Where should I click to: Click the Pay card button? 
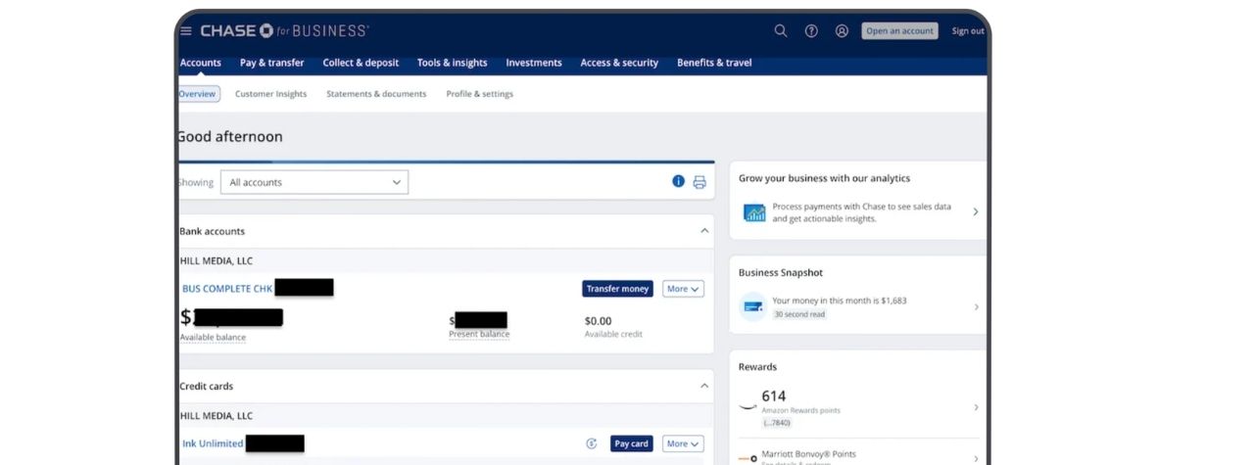(632, 443)
